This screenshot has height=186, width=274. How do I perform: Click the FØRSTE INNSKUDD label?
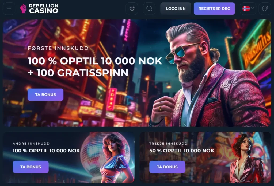58,48
